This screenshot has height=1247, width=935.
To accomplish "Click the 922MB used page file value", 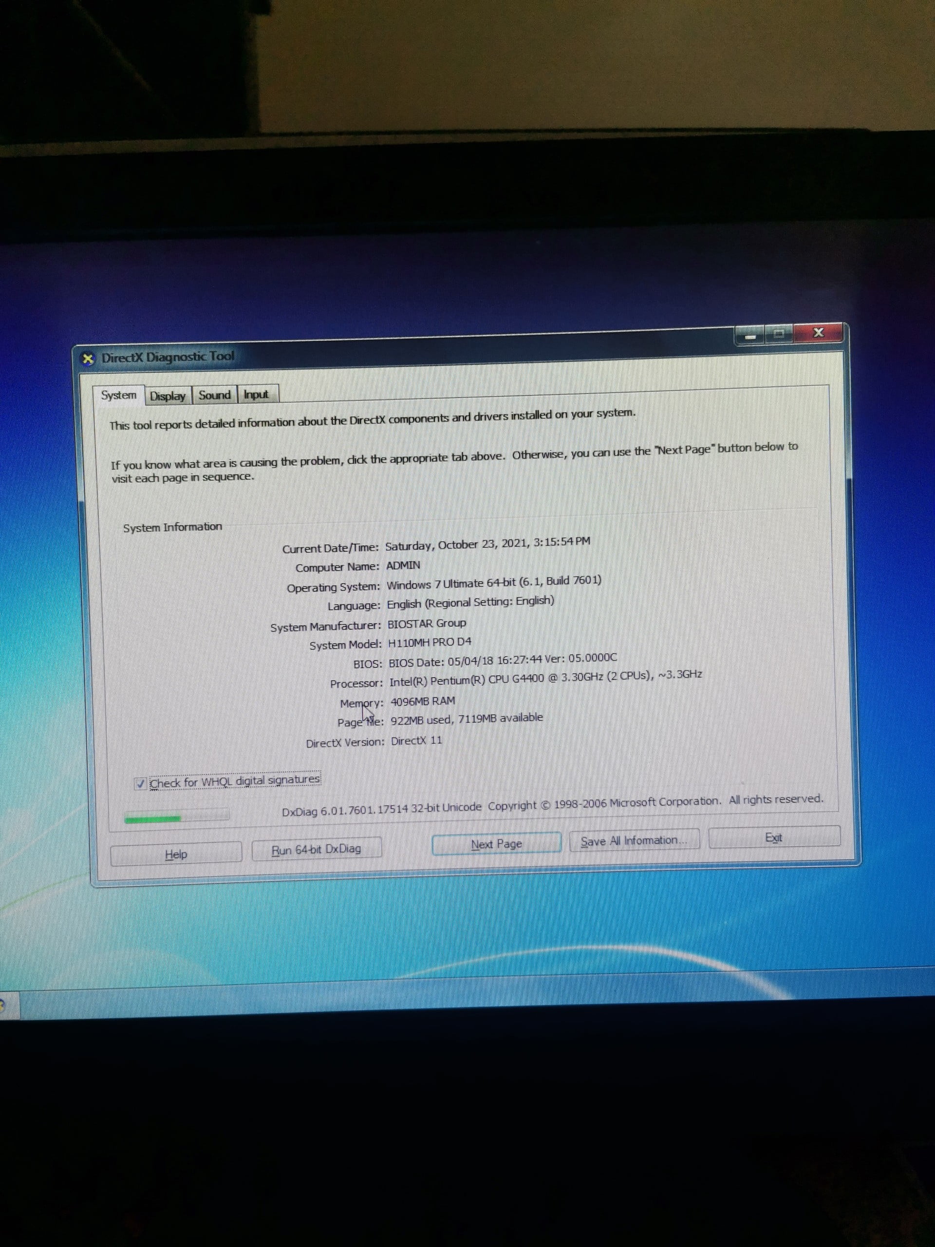I will coord(467,719).
